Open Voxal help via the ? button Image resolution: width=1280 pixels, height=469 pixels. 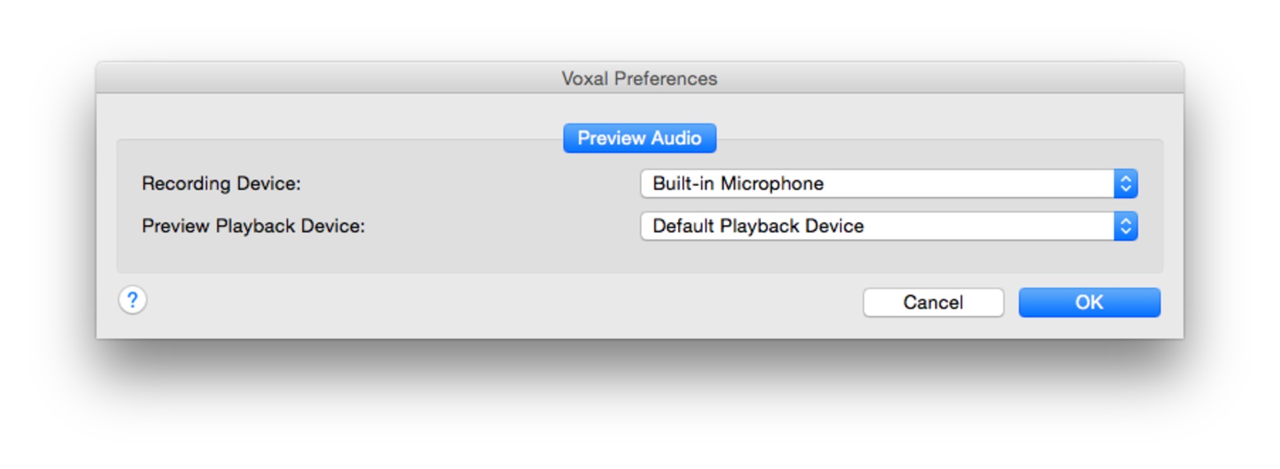132,300
